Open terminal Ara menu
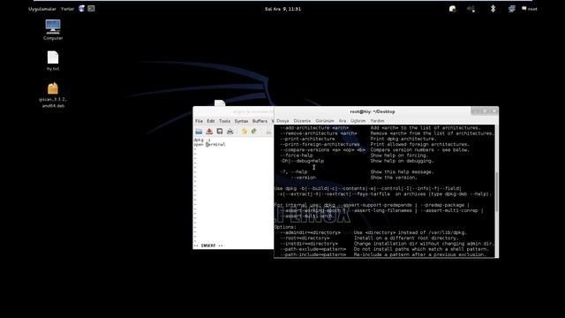Screen dimensions: 565x318 [x=343, y=121]
